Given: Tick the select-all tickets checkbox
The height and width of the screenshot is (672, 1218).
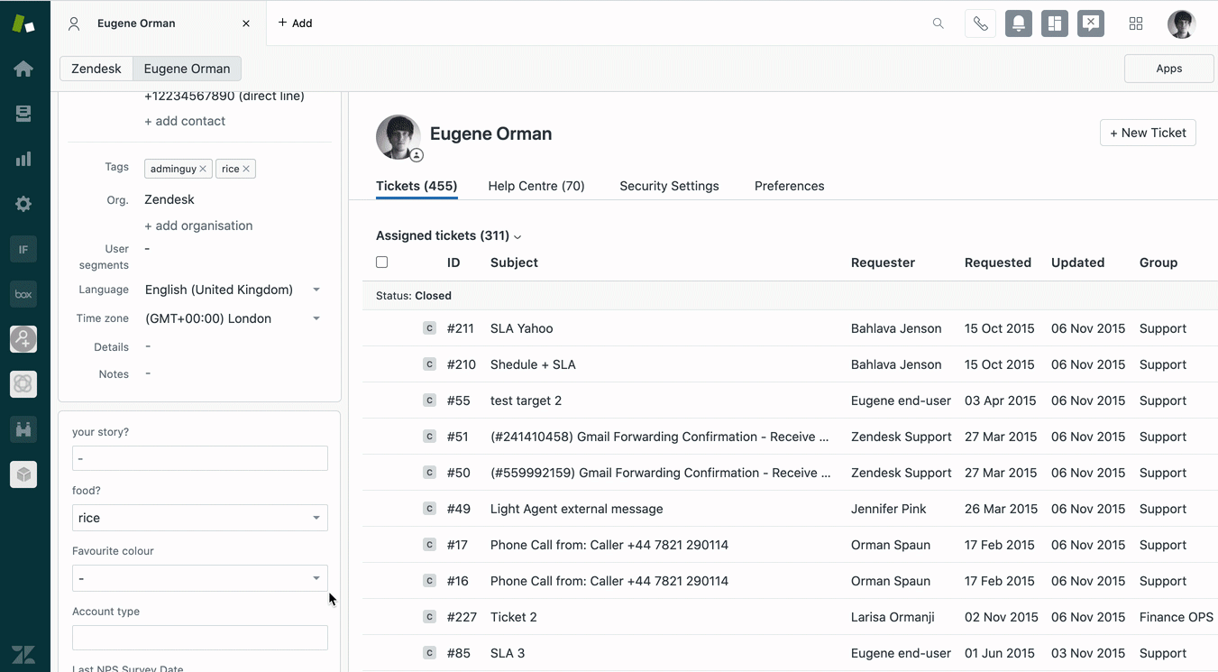Looking at the screenshot, I should point(382,262).
